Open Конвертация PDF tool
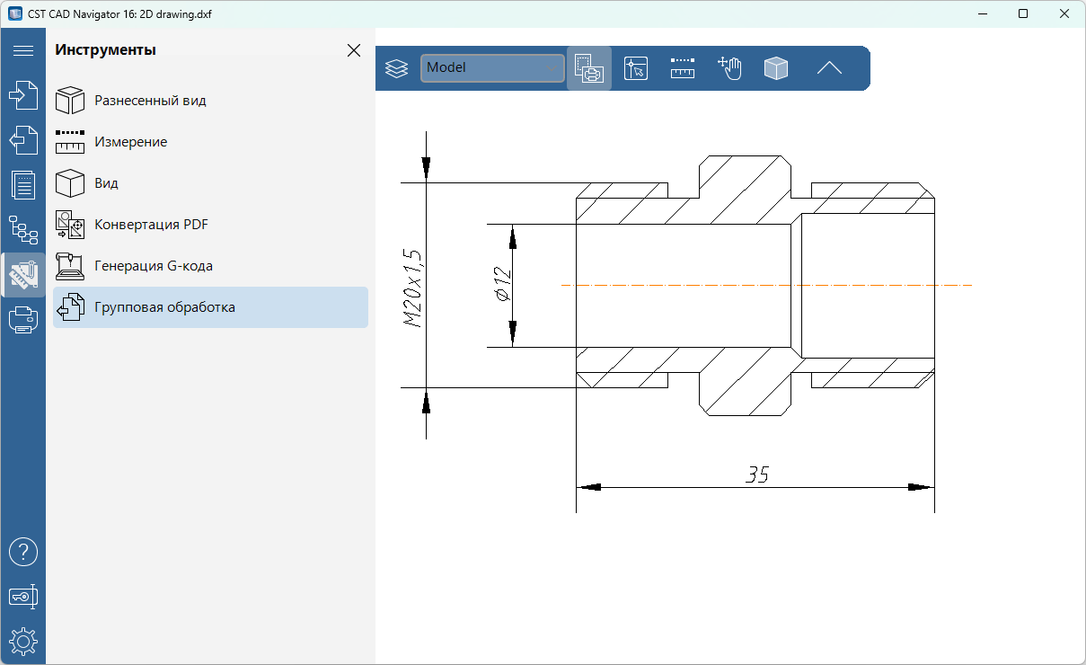This screenshot has width=1086, height=665. pos(210,225)
